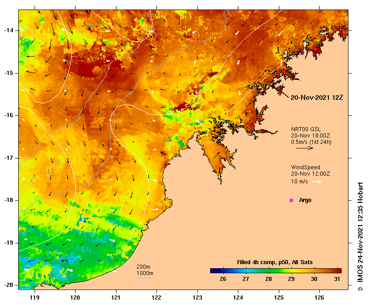Click the white wind speed arrow in legend
368x305 pixels.
[316, 182]
